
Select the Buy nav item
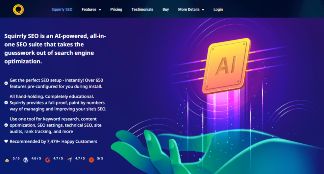(x=165, y=9)
